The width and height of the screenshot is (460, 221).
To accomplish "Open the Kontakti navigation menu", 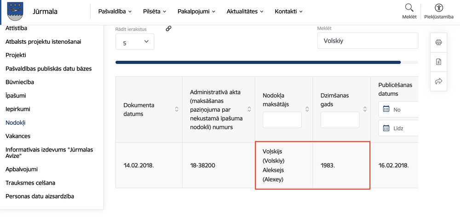I will (x=288, y=12).
